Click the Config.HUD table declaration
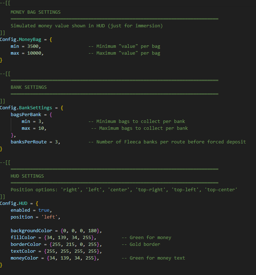 tap(16, 203)
